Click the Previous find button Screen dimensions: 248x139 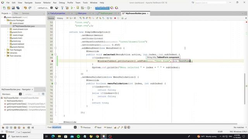pos(86,127)
